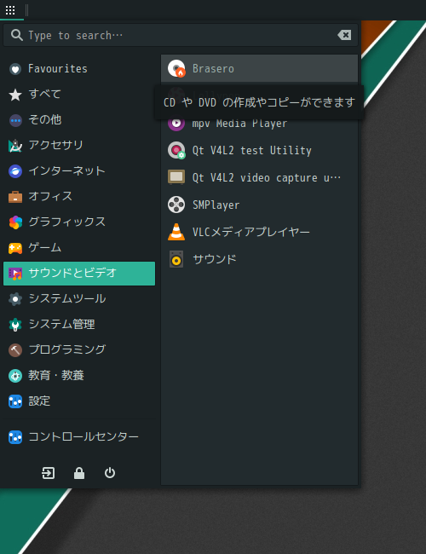Open the インターネット category
426x554 pixels.
66,171
